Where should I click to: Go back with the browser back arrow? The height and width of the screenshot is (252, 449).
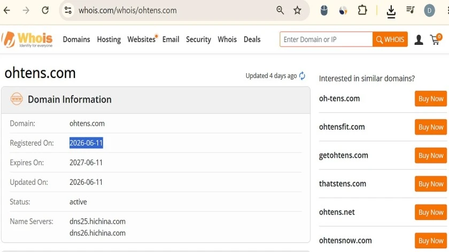pyautogui.click(x=7, y=11)
